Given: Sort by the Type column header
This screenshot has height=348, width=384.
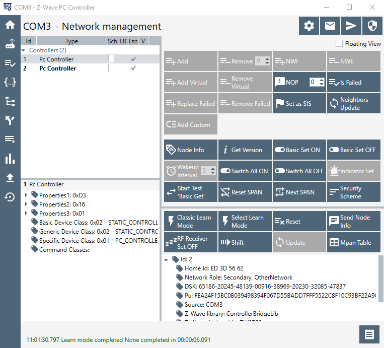Looking at the screenshot, I should 71,41.
